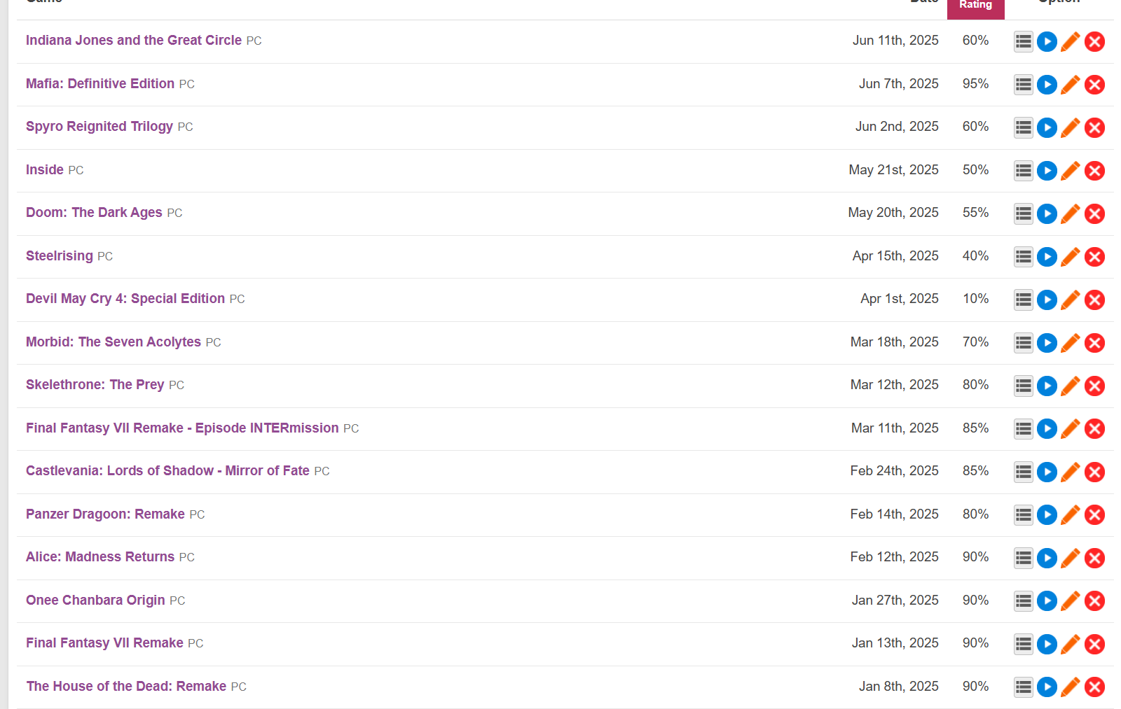Open Spyro Reignited Trilogy game link
Viewport: 1121px width, 709px height.
pyautogui.click(x=99, y=127)
